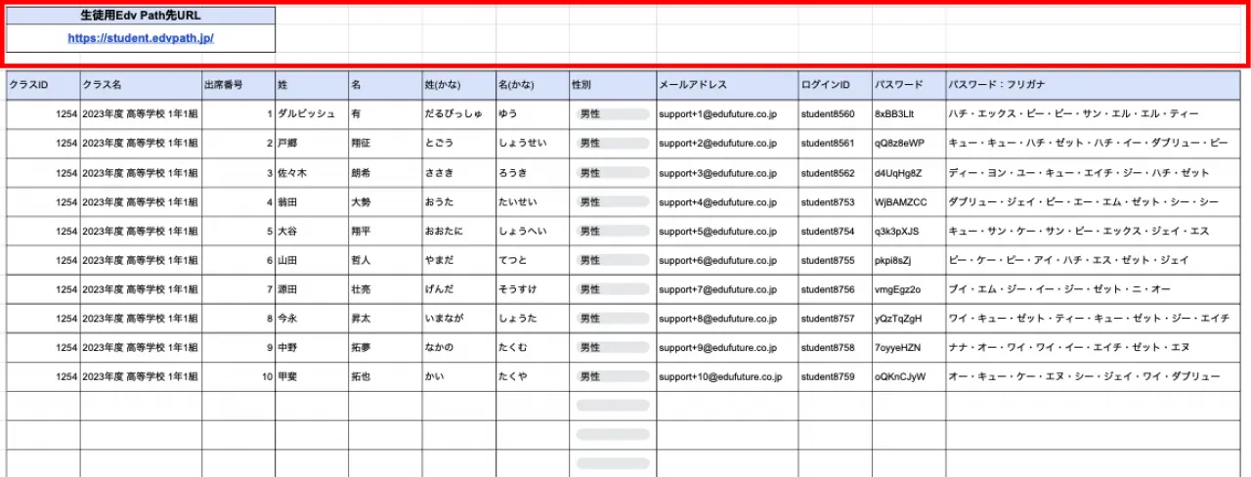Select email support+10@edufuture.co.jp
Screen dimensions: 1251x477
[x=726, y=376]
